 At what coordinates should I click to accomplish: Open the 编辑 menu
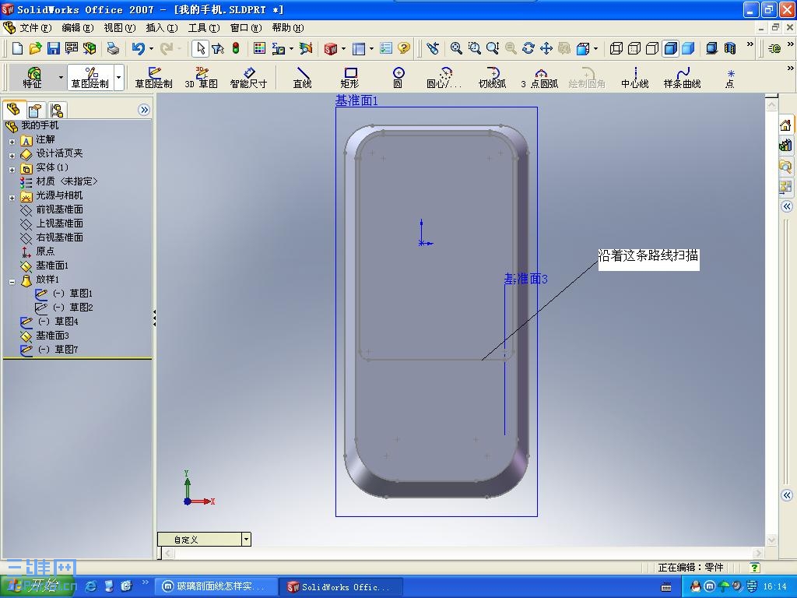tap(78, 28)
